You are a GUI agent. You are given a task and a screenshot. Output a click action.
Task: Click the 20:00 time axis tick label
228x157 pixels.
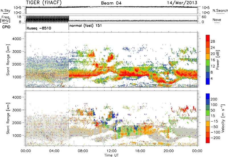(169, 151)
